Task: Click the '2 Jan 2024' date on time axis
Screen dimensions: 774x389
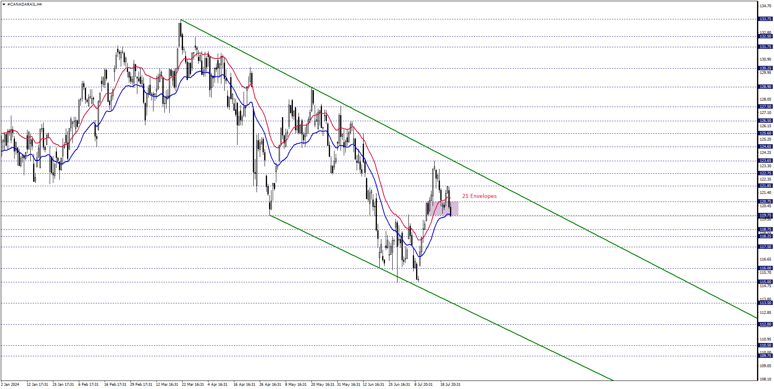Action: [10, 385]
